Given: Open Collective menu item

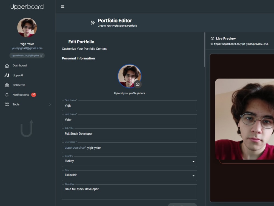Looking at the screenshot, I should [x=19, y=85].
